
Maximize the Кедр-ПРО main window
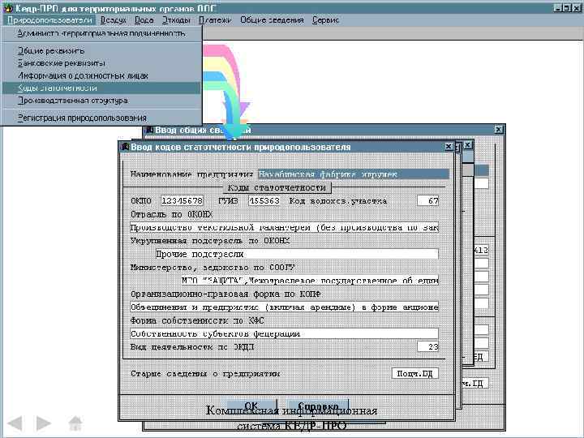[566, 7]
